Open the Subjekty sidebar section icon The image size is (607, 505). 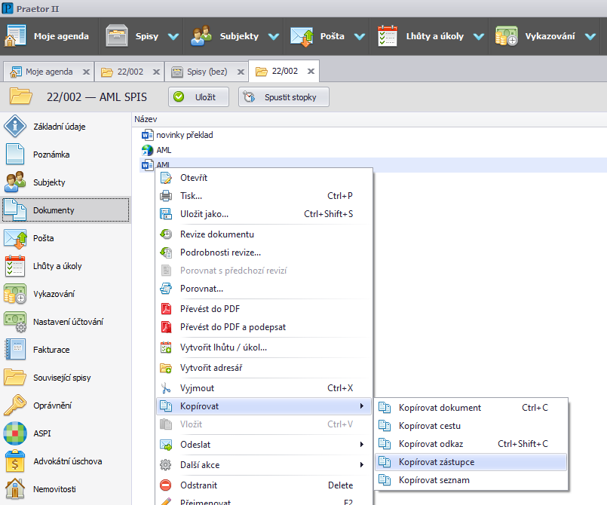click(x=16, y=182)
